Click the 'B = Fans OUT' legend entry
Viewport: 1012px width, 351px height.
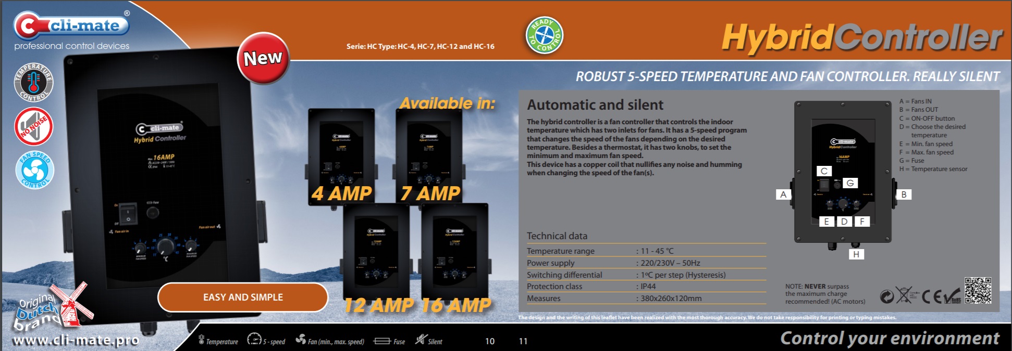point(919,110)
